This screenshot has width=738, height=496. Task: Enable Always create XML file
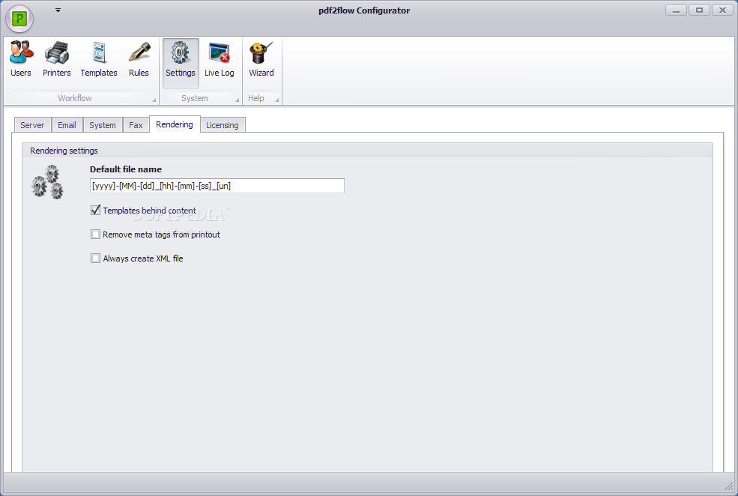[x=96, y=258]
